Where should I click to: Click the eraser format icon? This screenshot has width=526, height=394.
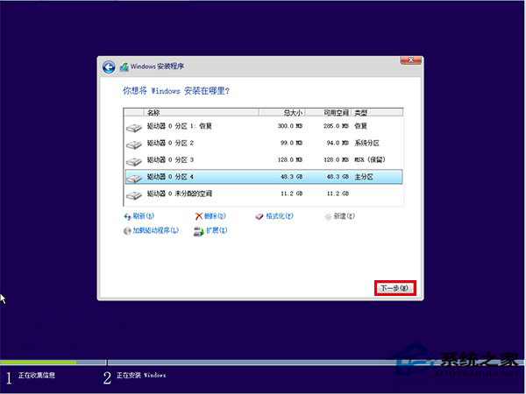(259, 217)
